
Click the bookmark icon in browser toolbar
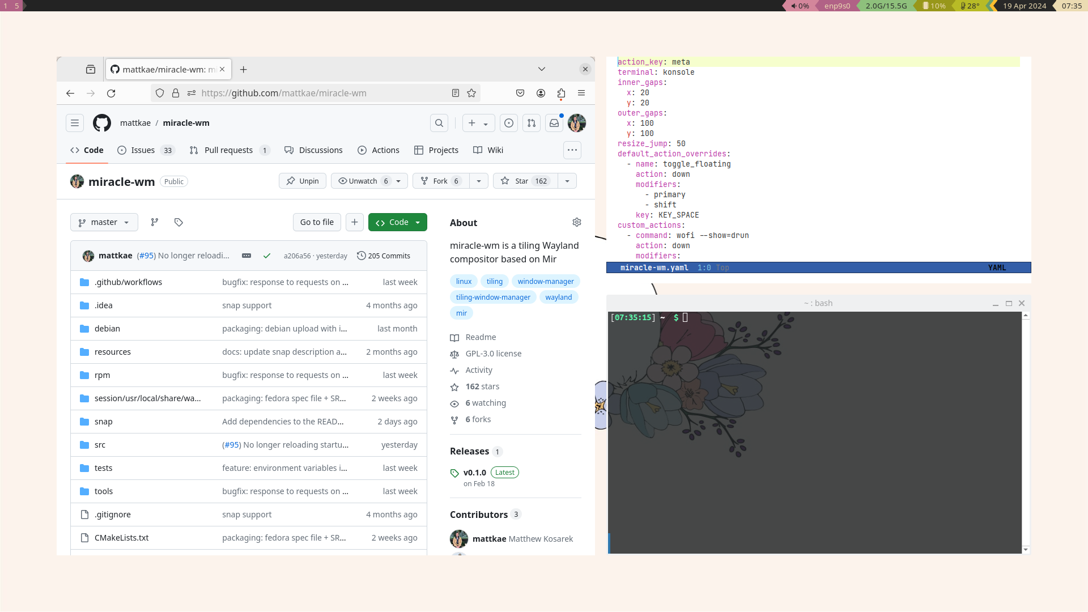pyautogui.click(x=471, y=93)
